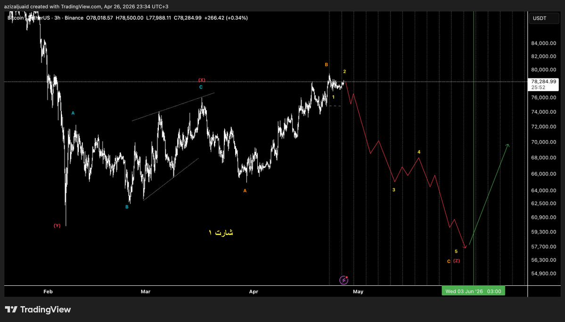Click the 57,700.00 price axis label
Screen dimensions: 565x322
click(x=543, y=246)
